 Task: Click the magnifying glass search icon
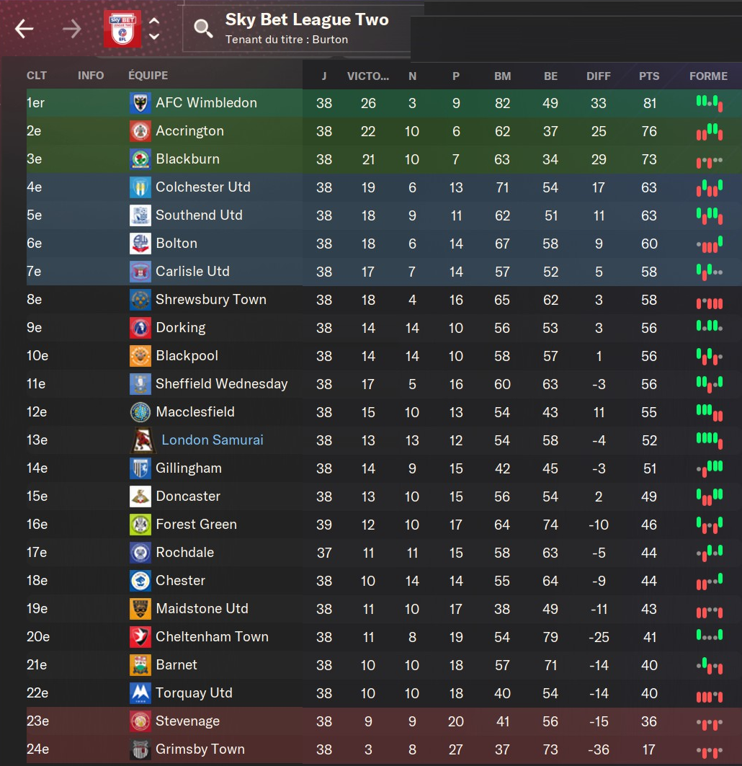tap(204, 29)
